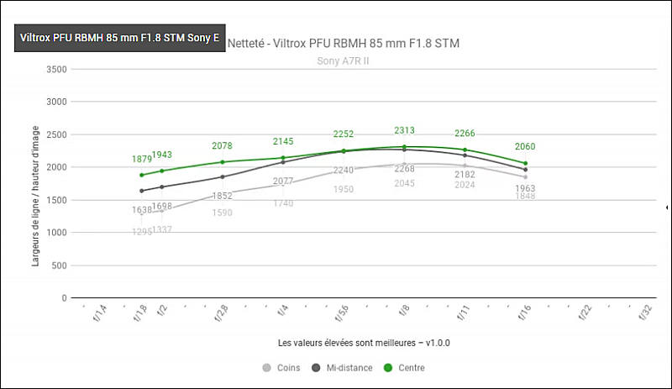This screenshot has height=389, width=672.
Task: Click the Coins value label 1950
Action: coord(344,189)
